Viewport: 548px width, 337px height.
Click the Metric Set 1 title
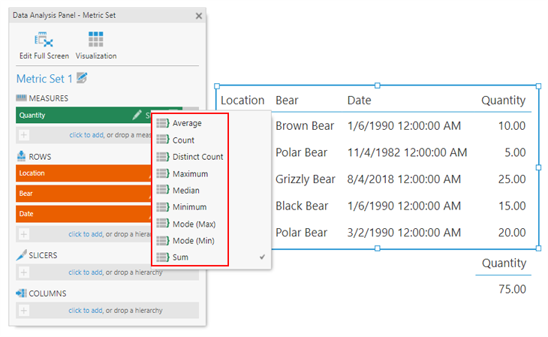pos(44,79)
